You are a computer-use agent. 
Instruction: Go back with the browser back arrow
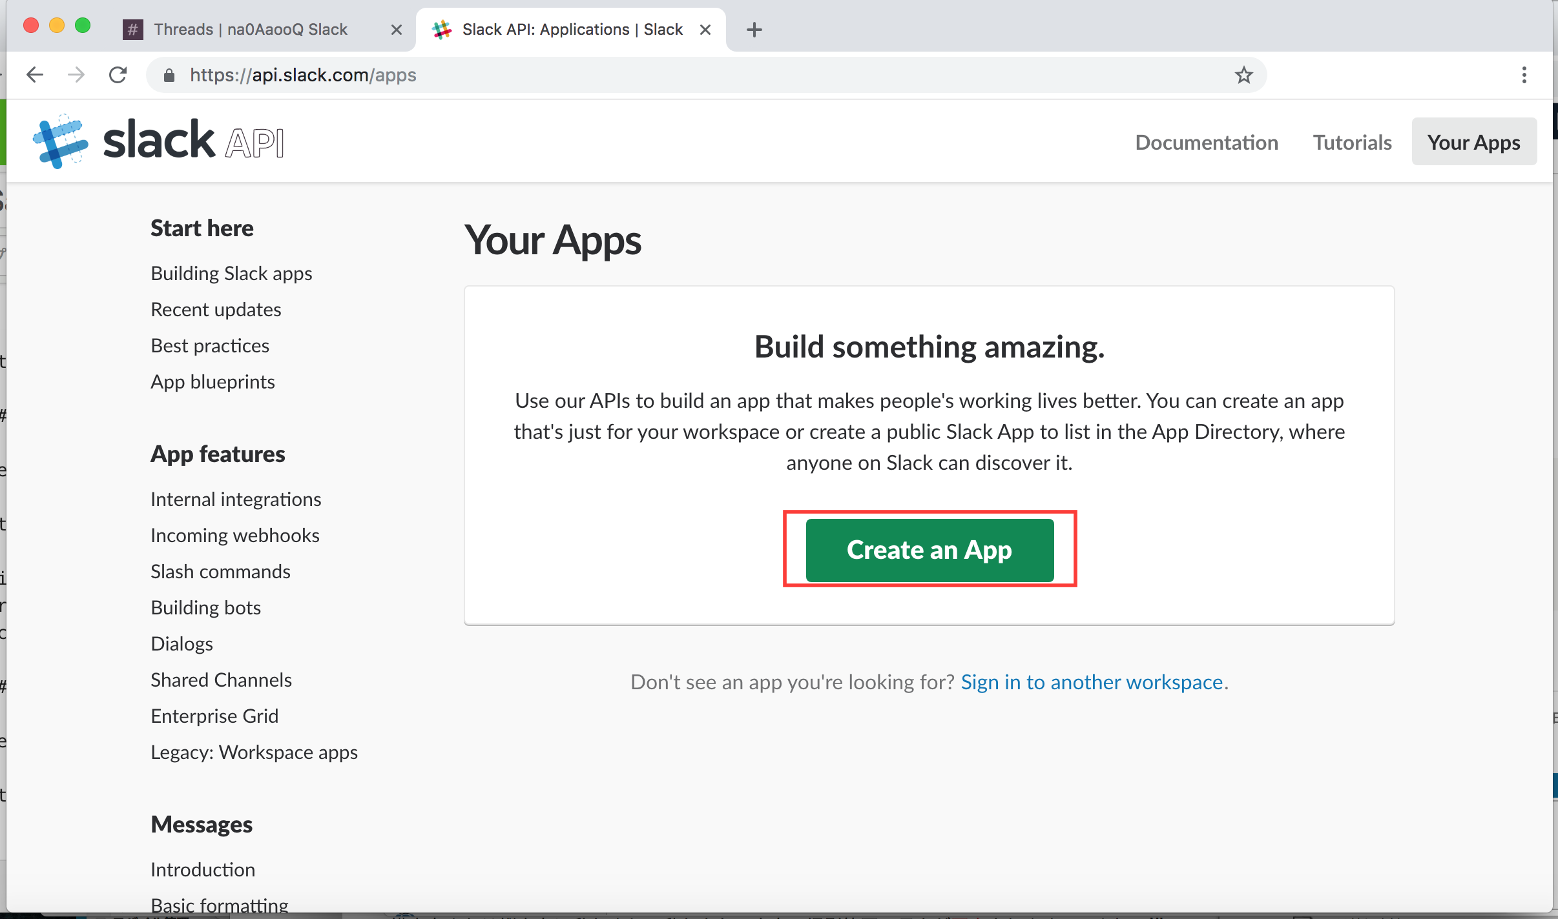35,75
